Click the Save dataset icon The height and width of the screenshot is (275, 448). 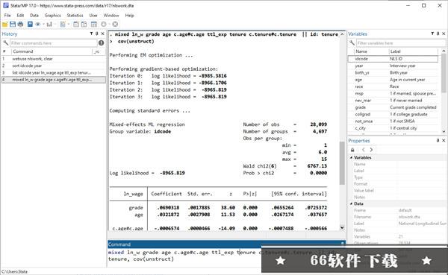click(13, 25)
